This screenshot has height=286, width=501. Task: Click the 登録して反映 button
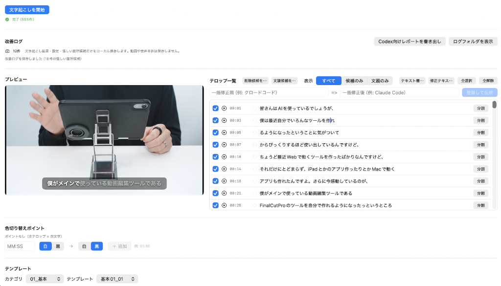tap(479, 92)
